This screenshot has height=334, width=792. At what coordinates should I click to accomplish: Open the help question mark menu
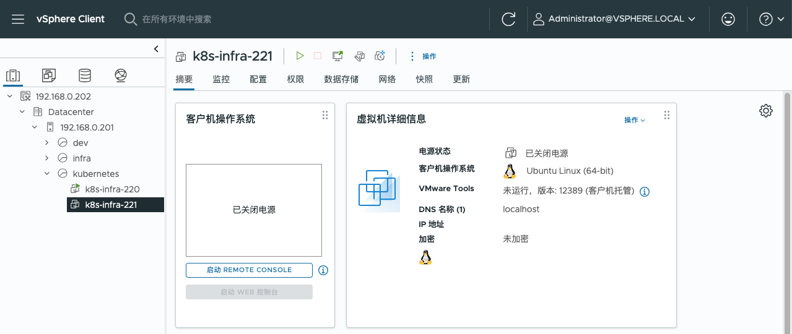point(772,19)
